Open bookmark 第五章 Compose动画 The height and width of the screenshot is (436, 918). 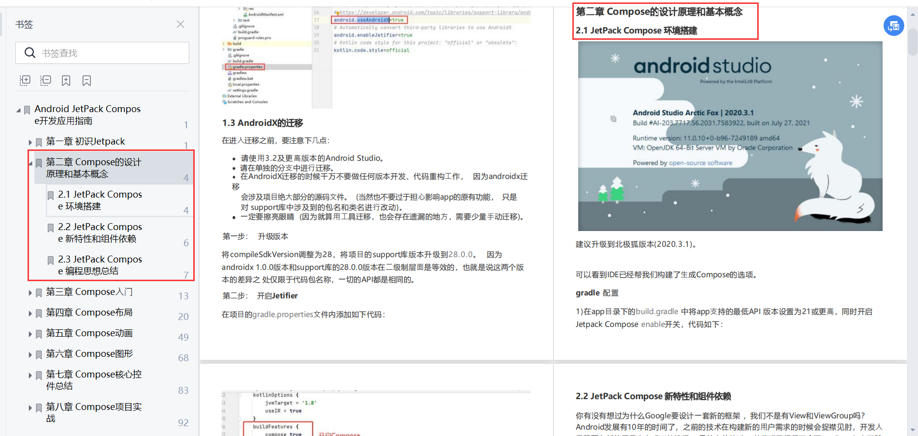point(89,333)
